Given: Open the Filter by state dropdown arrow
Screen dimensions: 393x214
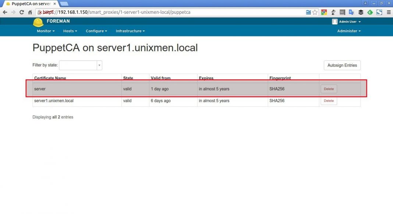Looking at the screenshot, I should (99, 65).
